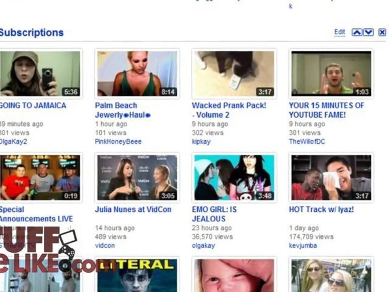Close the Subscriptions module
The image size is (389, 292).
382,32
